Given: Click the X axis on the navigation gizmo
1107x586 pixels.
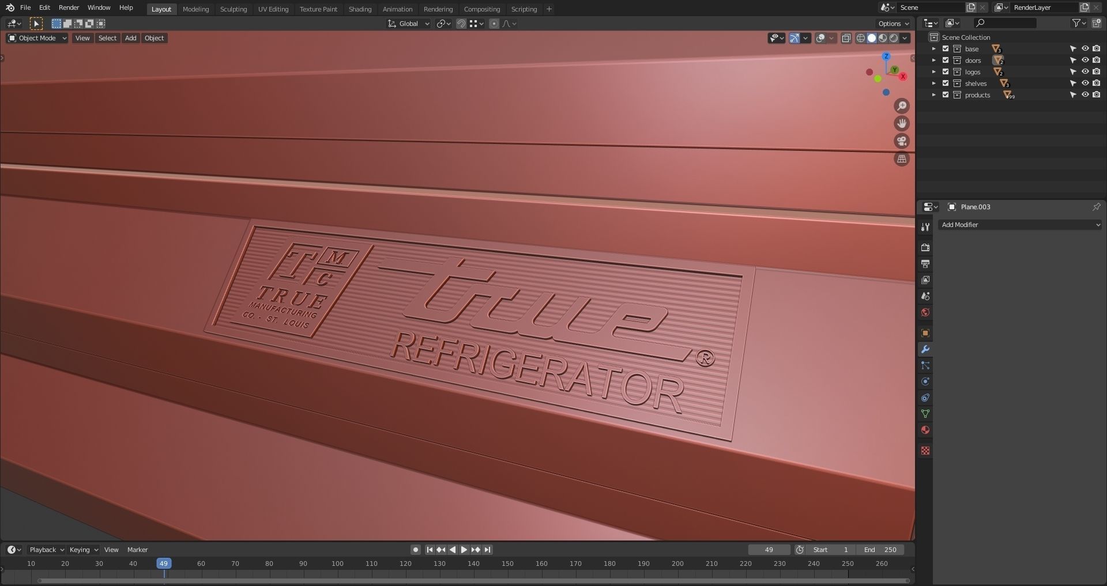Looking at the screenshot, I should click(x=903, y=77).
